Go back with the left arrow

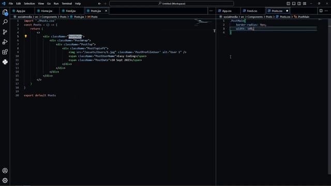tap(99, 4)
